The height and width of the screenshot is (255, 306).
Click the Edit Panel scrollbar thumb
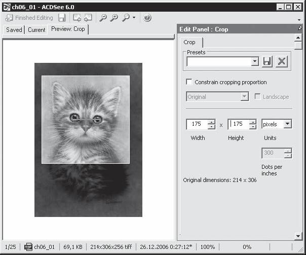click(298, 46)
